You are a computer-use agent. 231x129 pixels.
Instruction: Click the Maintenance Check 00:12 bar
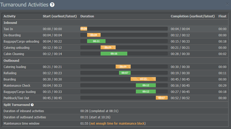[x=146, y=85]
